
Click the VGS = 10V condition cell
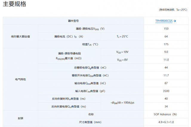pos(122,52)
